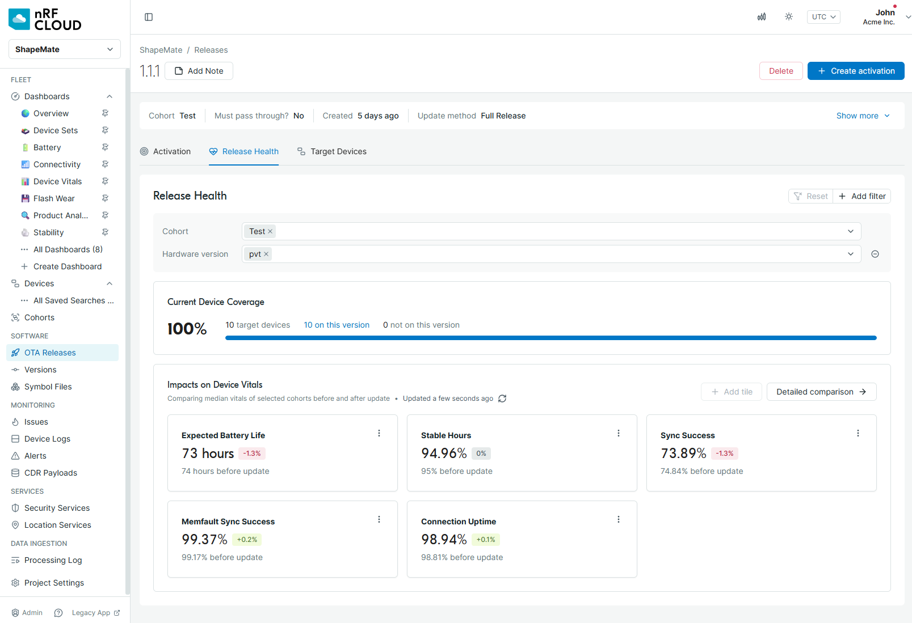Refresh the device vitals data
The width and height of the screenshot is (912, 623).
coord(502,399)
